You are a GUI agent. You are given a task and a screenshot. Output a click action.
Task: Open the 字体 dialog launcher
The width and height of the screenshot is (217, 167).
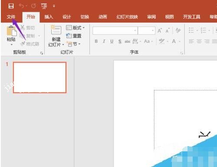[x=182, y=53]
